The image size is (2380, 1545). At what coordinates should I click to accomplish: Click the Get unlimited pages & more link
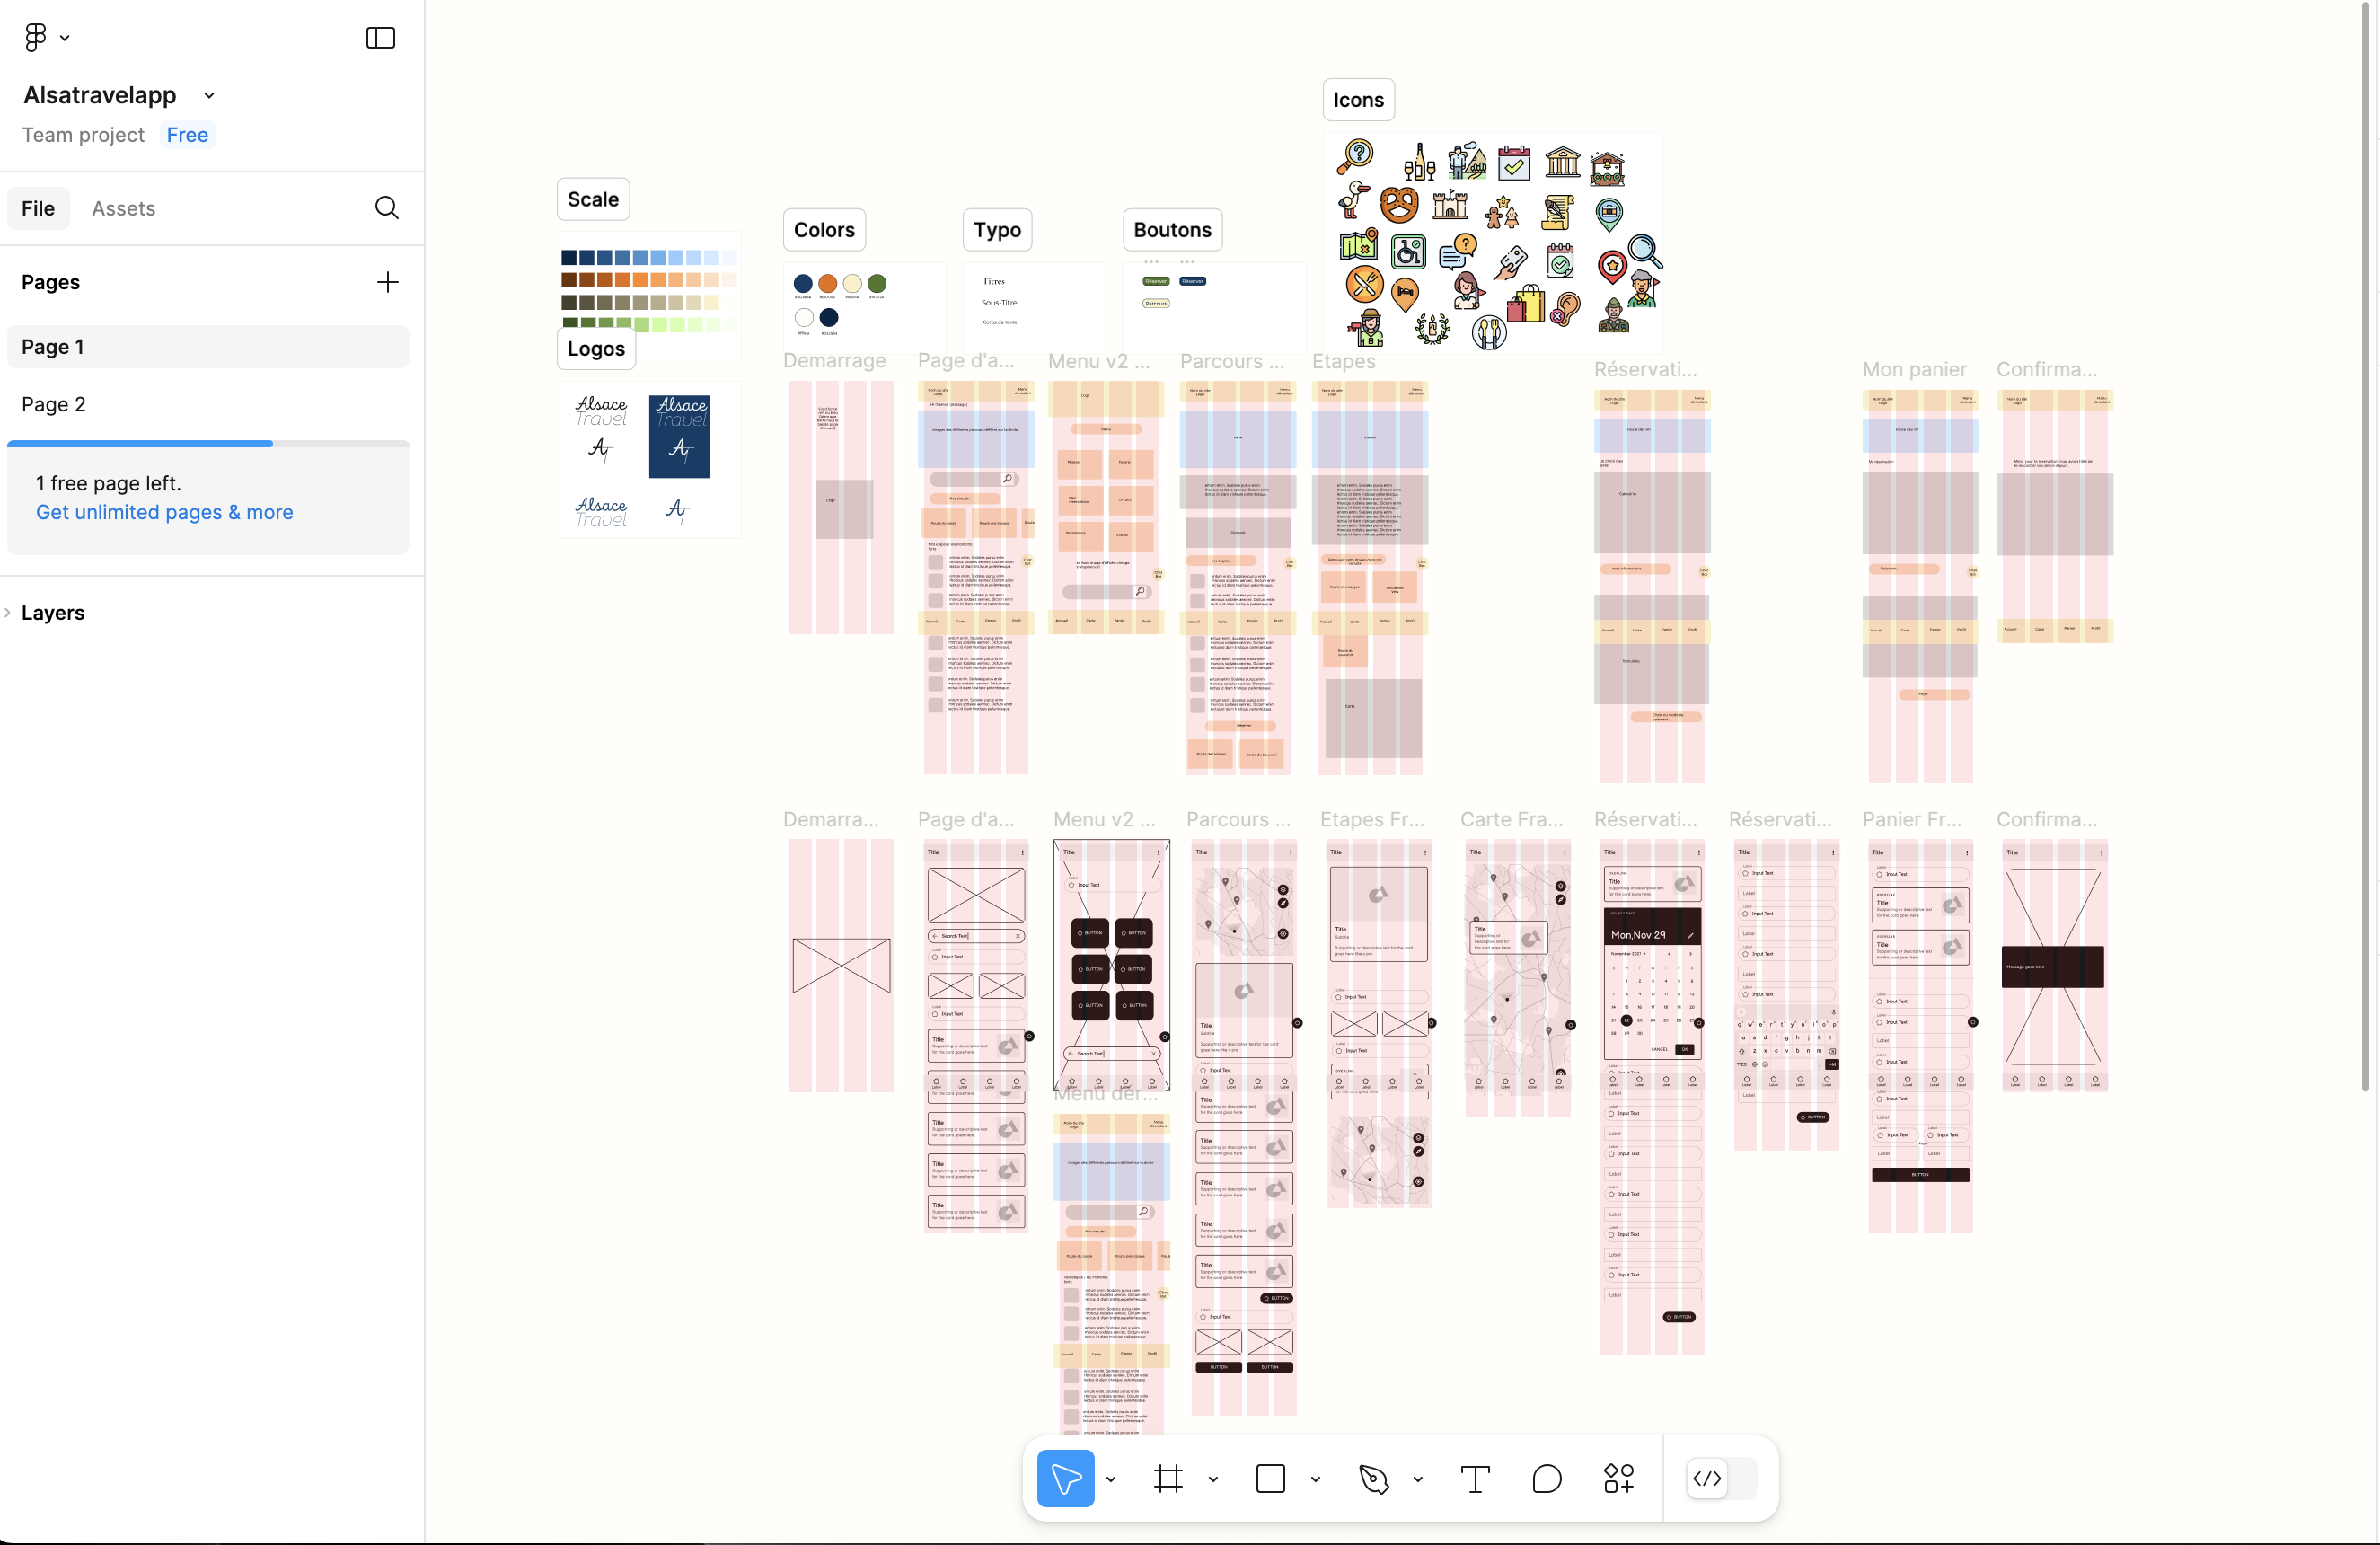coord(163,512)
